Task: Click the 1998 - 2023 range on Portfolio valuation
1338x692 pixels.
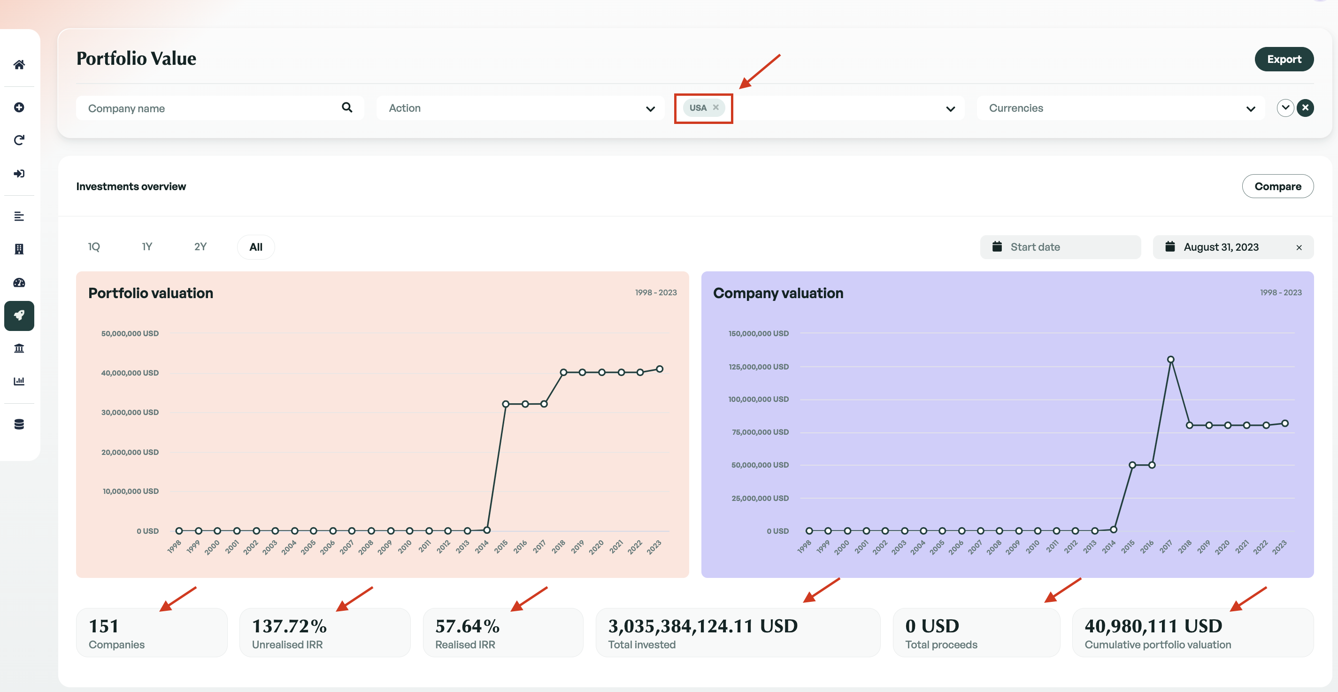Action: [x=655, y=293]
